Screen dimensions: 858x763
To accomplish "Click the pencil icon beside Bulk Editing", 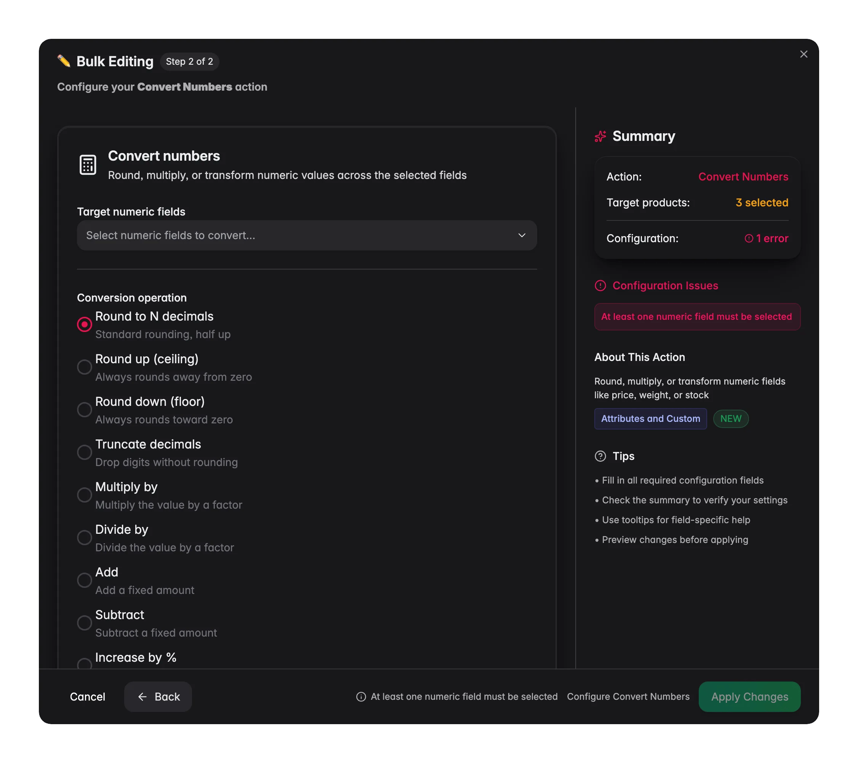I will pyautogui.click(x=64, y=61).
